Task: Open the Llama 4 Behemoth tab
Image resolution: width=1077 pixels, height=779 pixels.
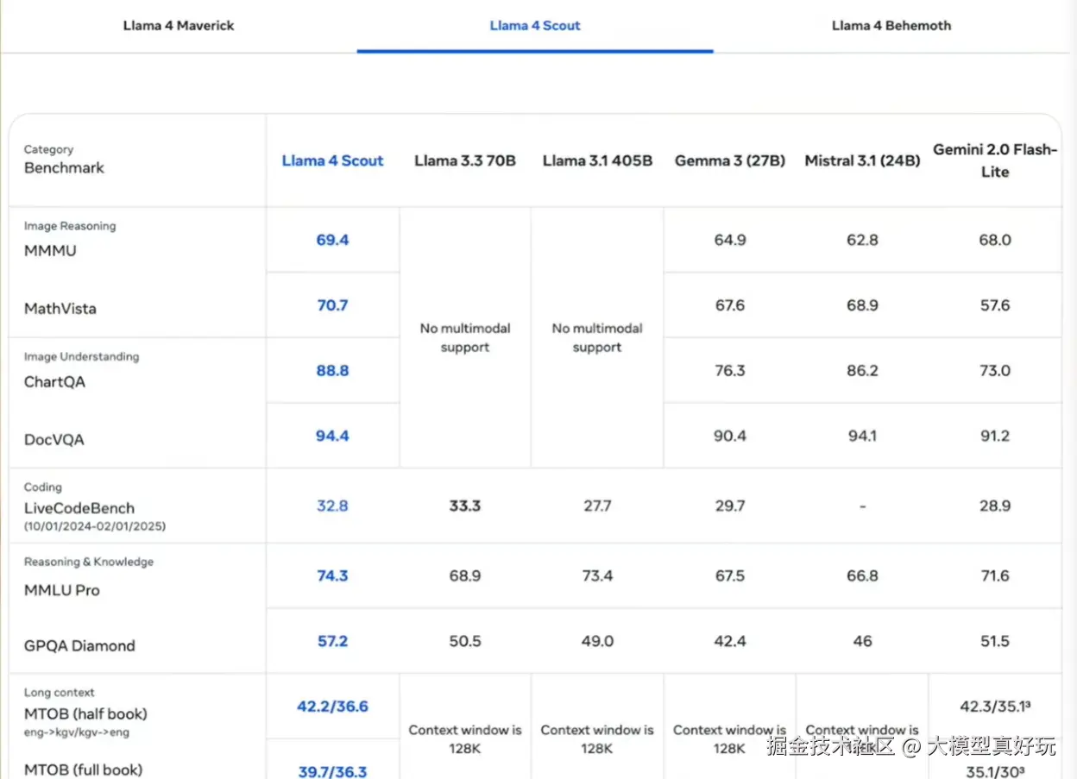Action: click(891, 25)
